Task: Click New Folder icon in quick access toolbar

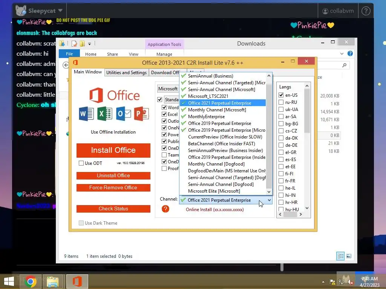Action: (82, 44)
